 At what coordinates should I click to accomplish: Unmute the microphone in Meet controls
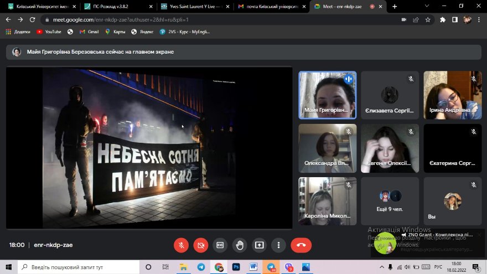click(x=181, y=245)
